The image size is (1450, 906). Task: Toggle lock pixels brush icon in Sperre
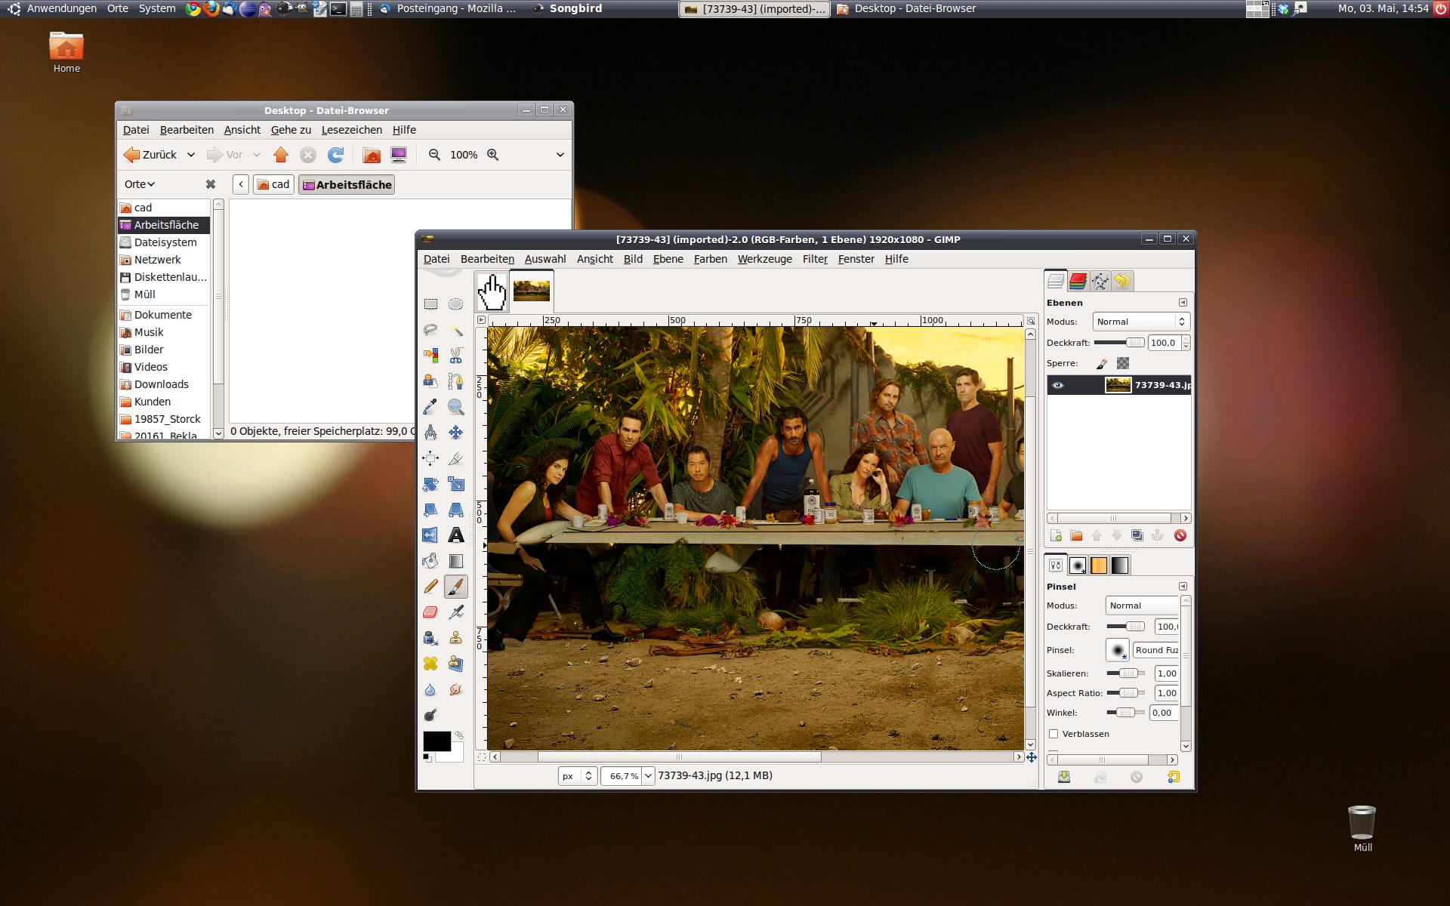click(1101, 363)
